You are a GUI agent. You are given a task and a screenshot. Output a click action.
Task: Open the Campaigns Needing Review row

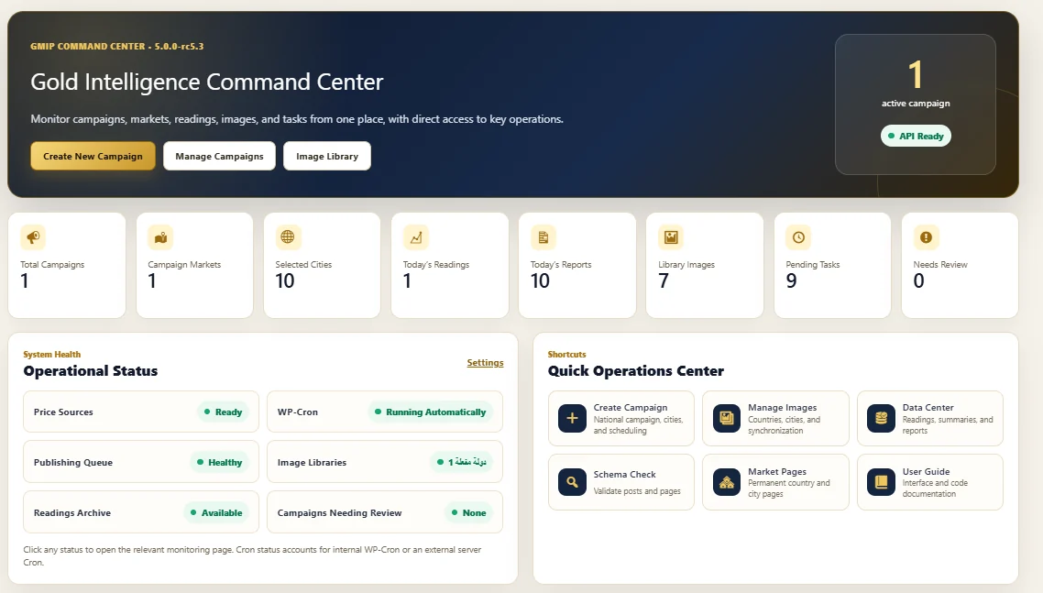coord(384,512)
